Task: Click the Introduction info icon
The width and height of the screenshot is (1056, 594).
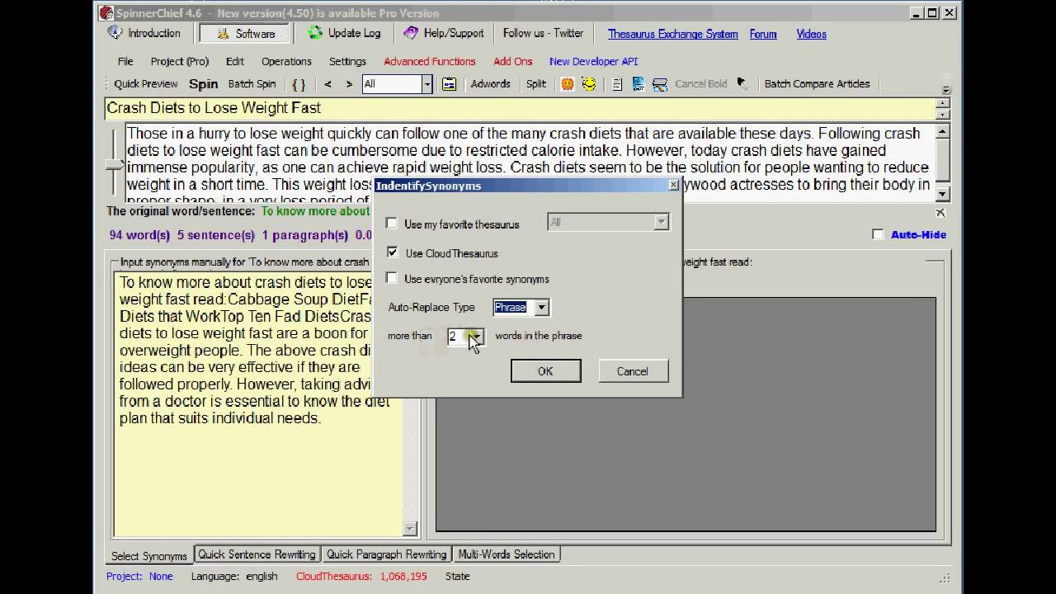Action: [115, 33]
